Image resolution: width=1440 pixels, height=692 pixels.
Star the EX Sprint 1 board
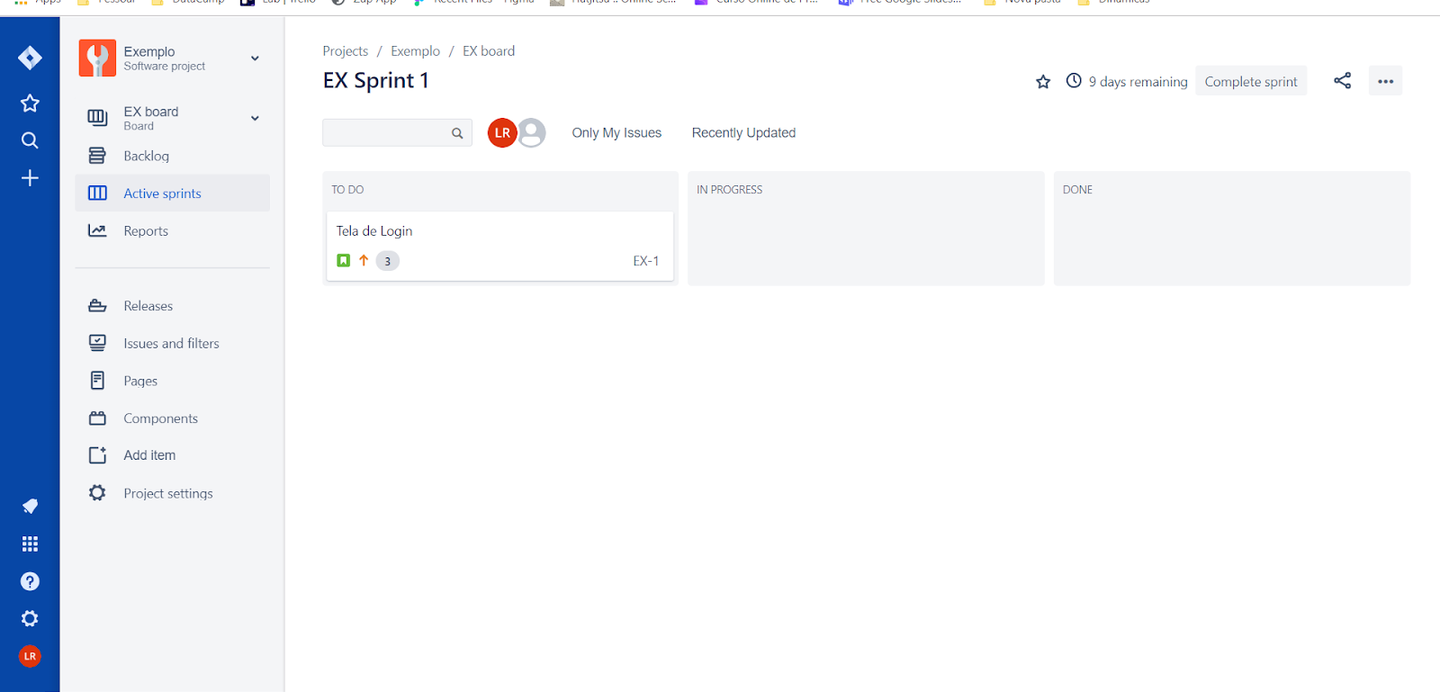coord(1043,82)
